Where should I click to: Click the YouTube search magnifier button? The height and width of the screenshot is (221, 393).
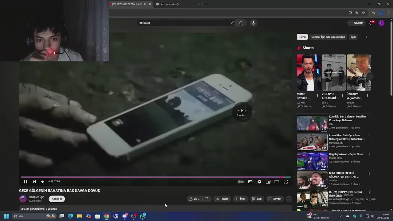click(241, 23)
